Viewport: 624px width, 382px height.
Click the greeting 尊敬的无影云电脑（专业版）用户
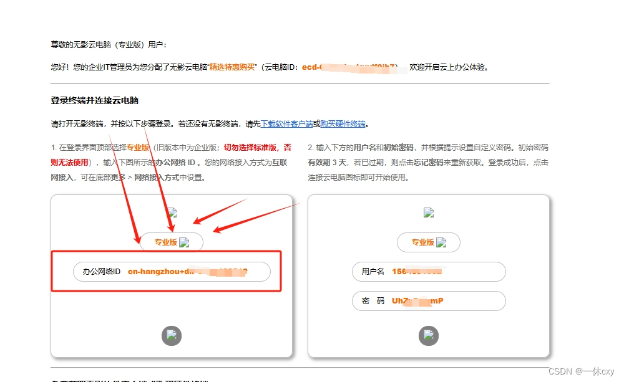tap(108, 44)
